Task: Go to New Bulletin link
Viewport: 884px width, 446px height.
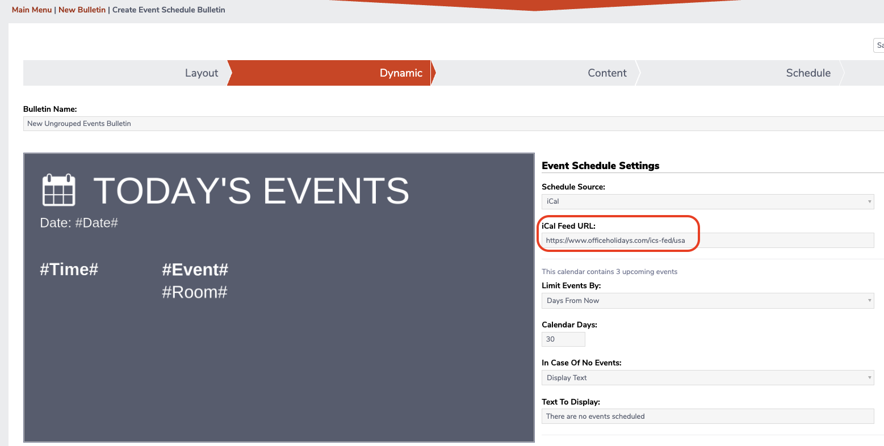Action: tap(82, 10)
